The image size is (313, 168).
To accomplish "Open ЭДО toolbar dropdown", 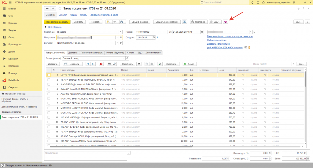I will coord(215,22).
